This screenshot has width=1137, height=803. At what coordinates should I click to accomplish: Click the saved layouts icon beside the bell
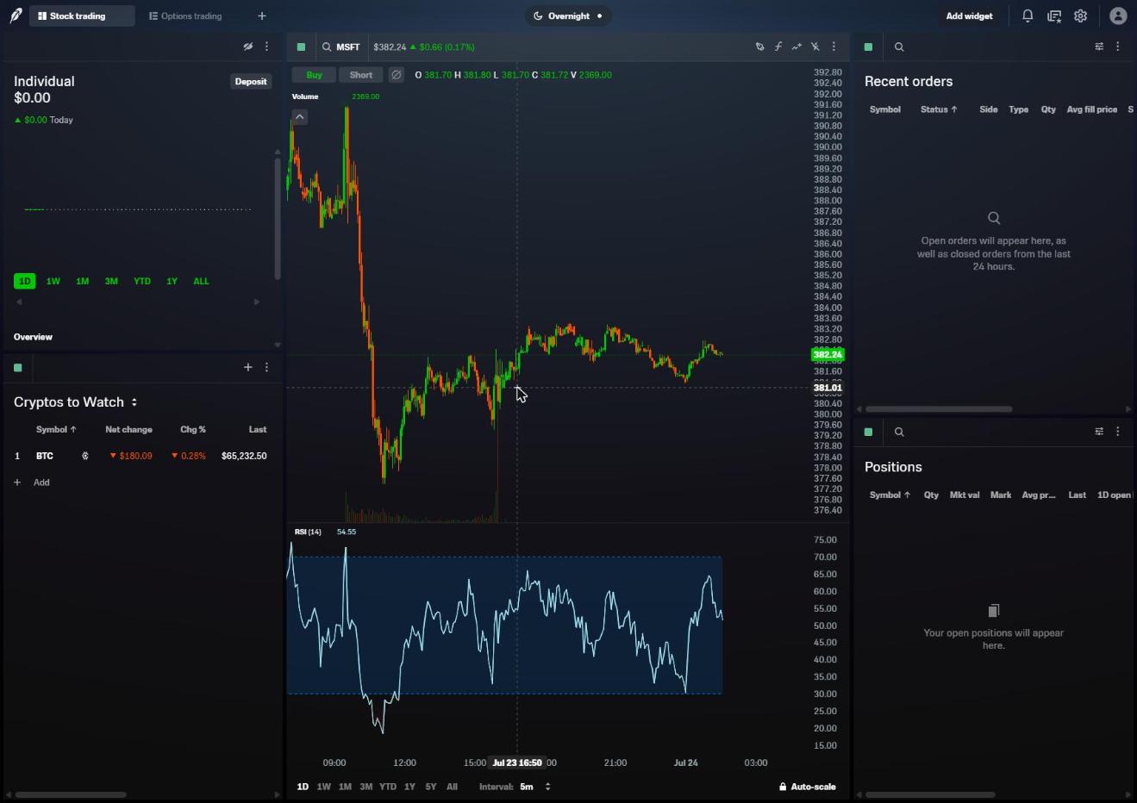(1054, 16)
